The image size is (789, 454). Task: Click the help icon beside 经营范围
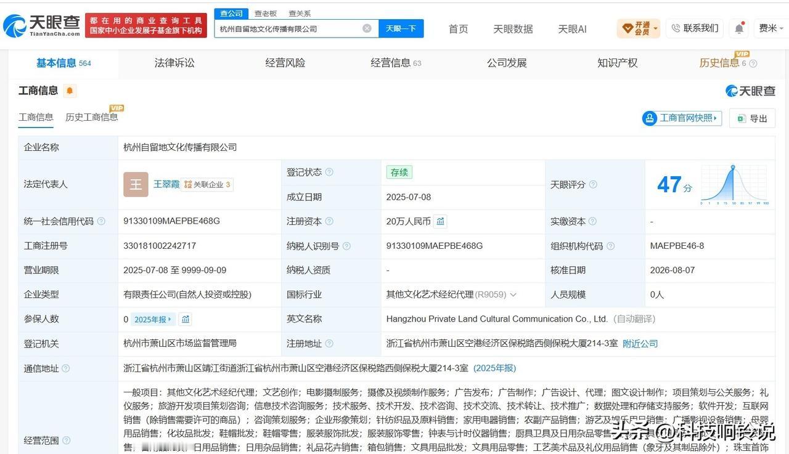click(66, 440)
